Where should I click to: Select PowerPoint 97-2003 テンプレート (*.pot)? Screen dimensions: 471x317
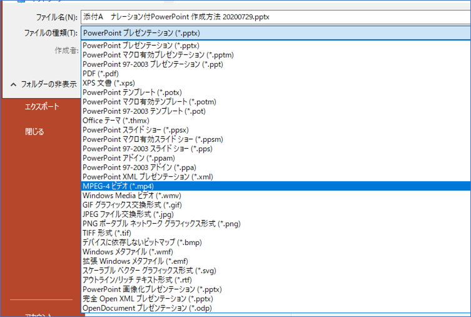pyautogui.click(x=276, y=111)
